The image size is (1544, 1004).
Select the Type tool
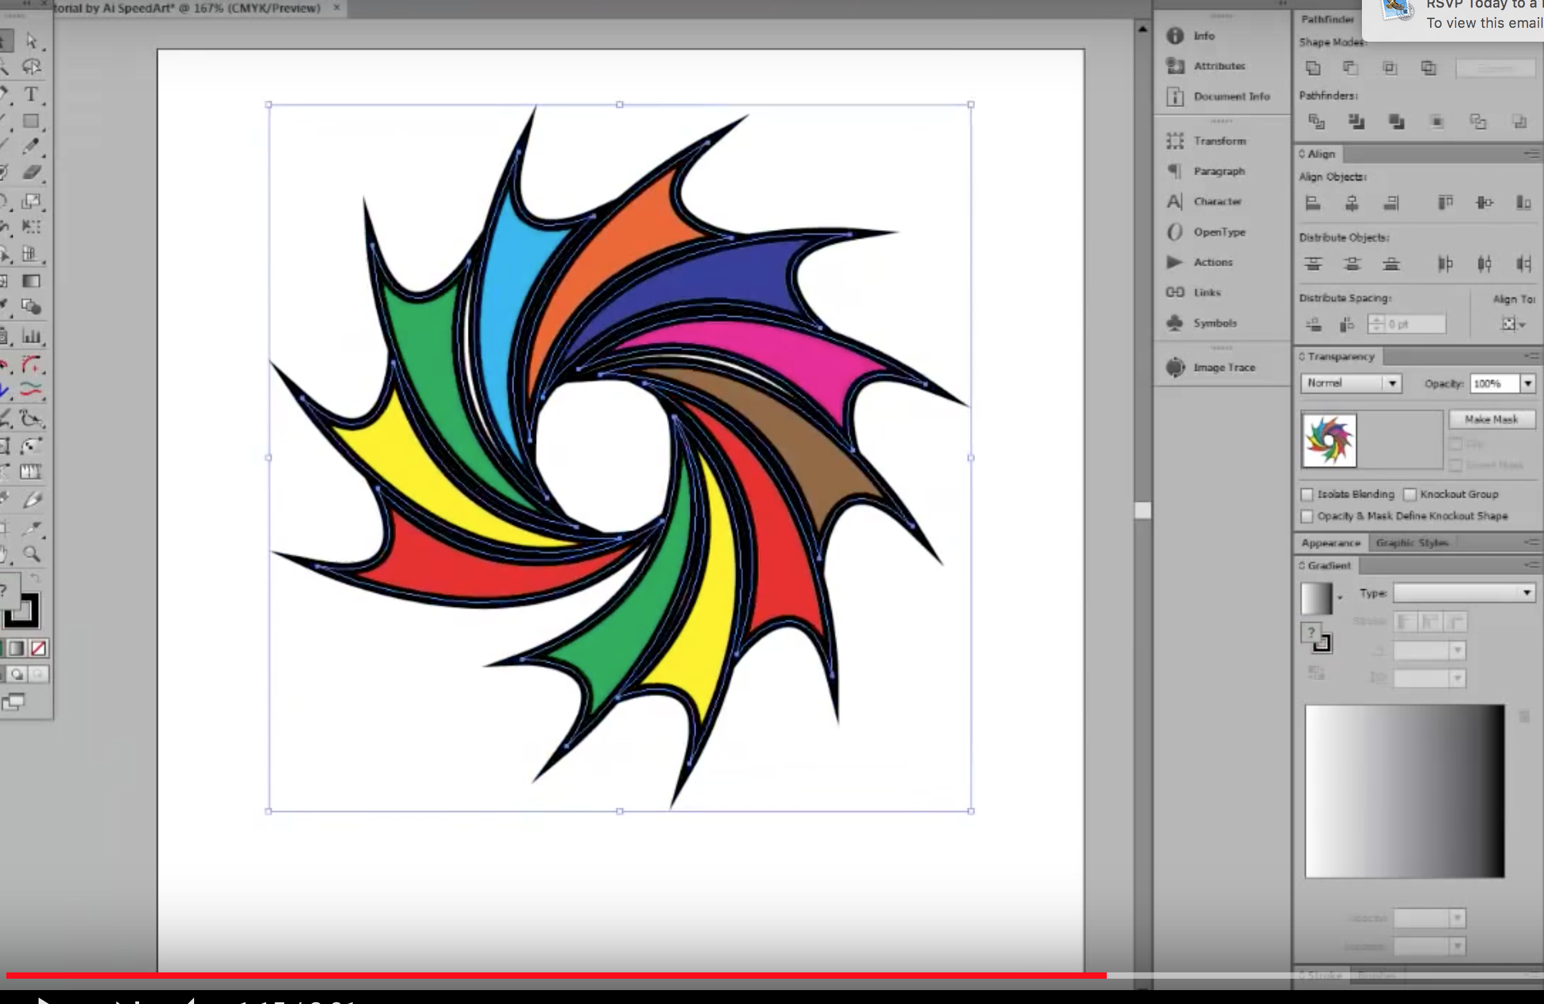click(x=30, y=95)
